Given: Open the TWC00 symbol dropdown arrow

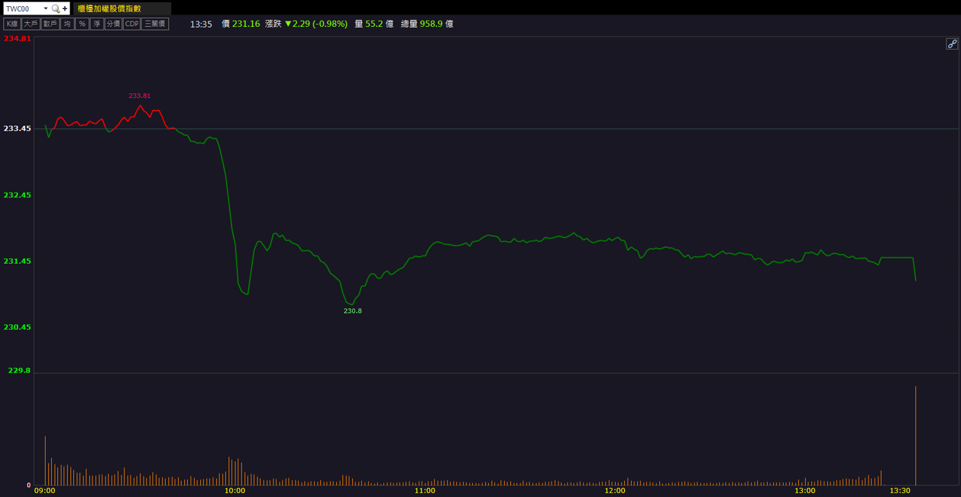Looking at the screenshot, I should [46, 8].
